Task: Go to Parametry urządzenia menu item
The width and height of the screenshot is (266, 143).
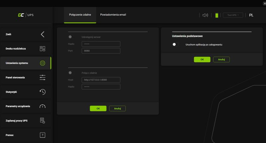Action: (x=26, y=106)
